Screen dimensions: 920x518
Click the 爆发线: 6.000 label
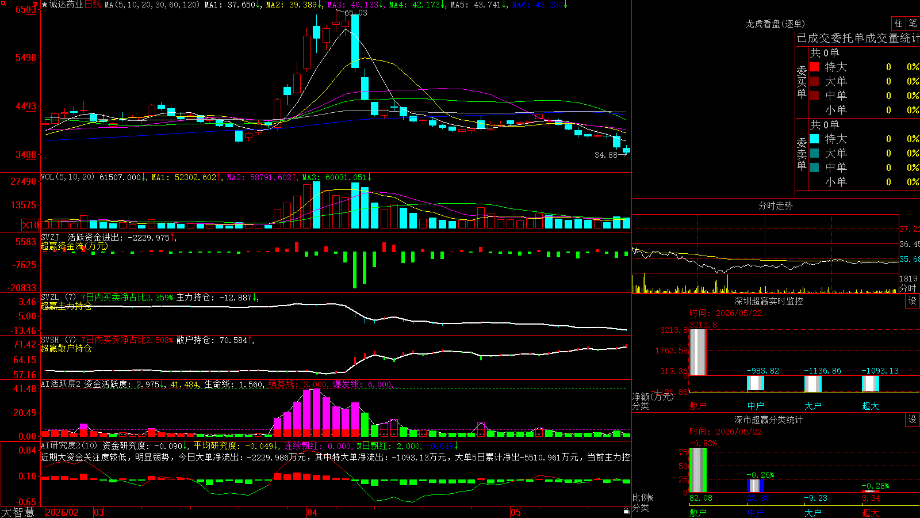click(x=362, y=384)
